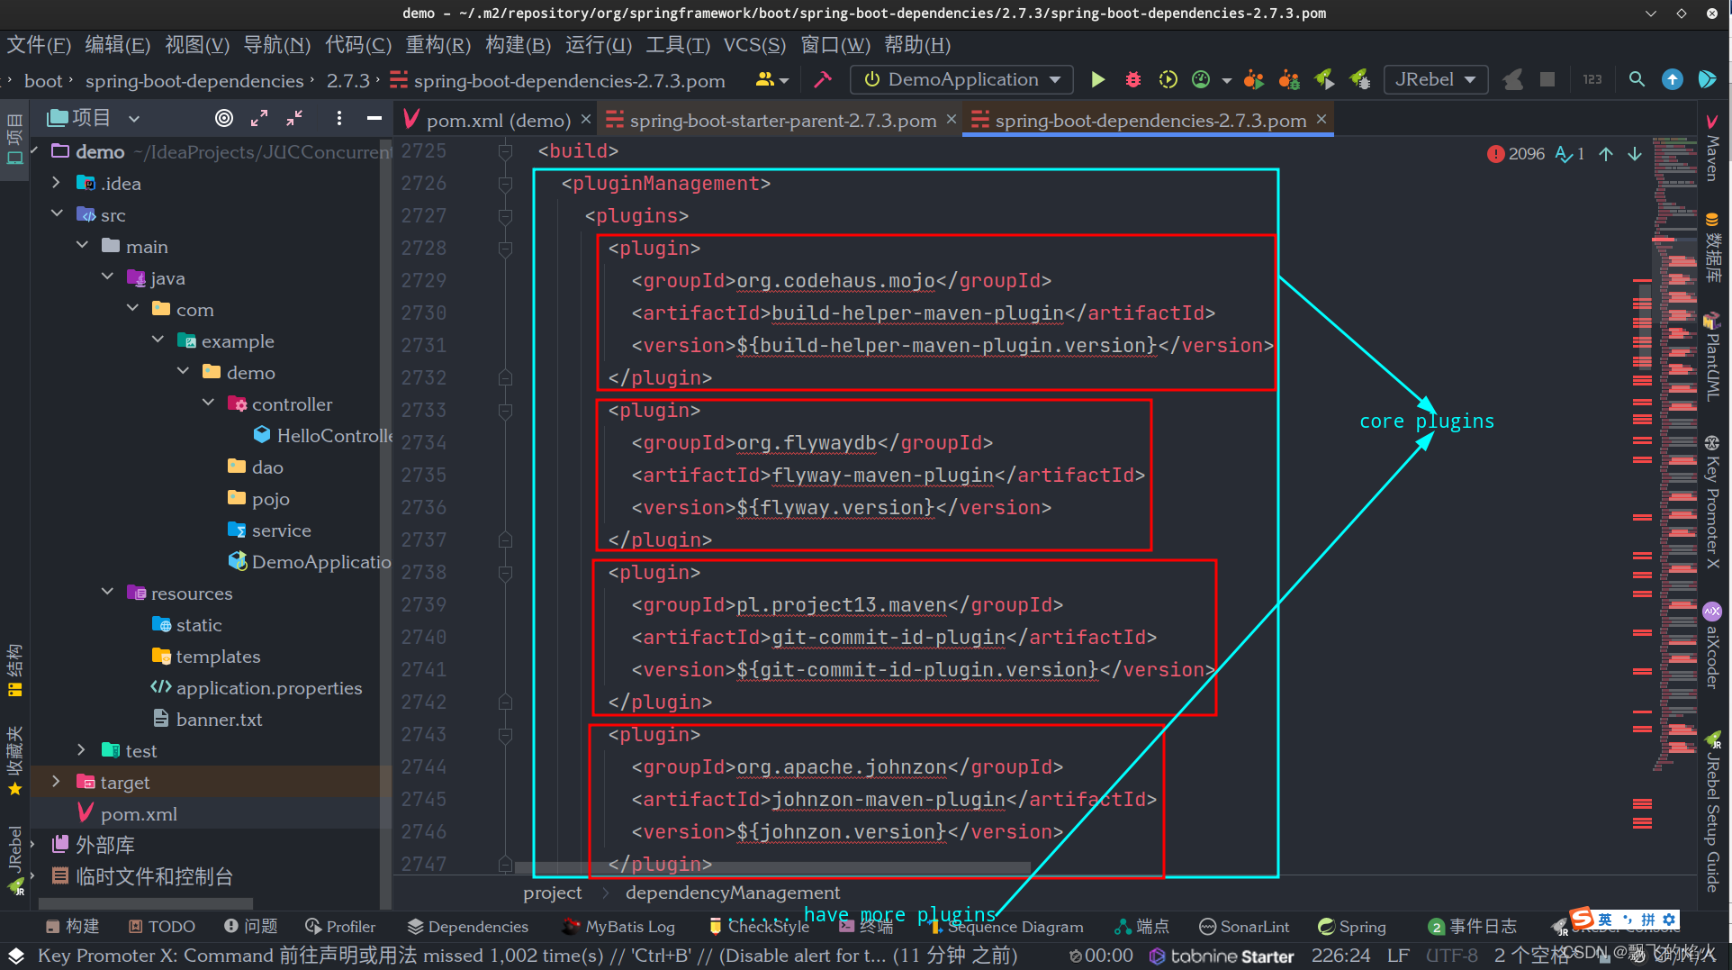
Task: Click the project panel horizontal scrollbar
Action: [146, 902]
